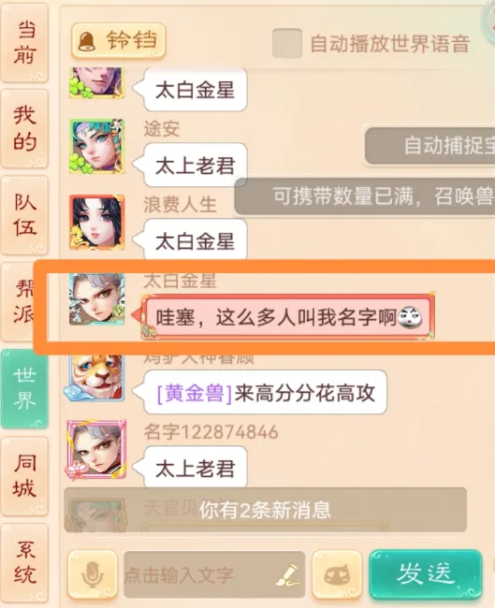View 浪费人生's player avatar

pyautogui.click(x=97, y=223)
